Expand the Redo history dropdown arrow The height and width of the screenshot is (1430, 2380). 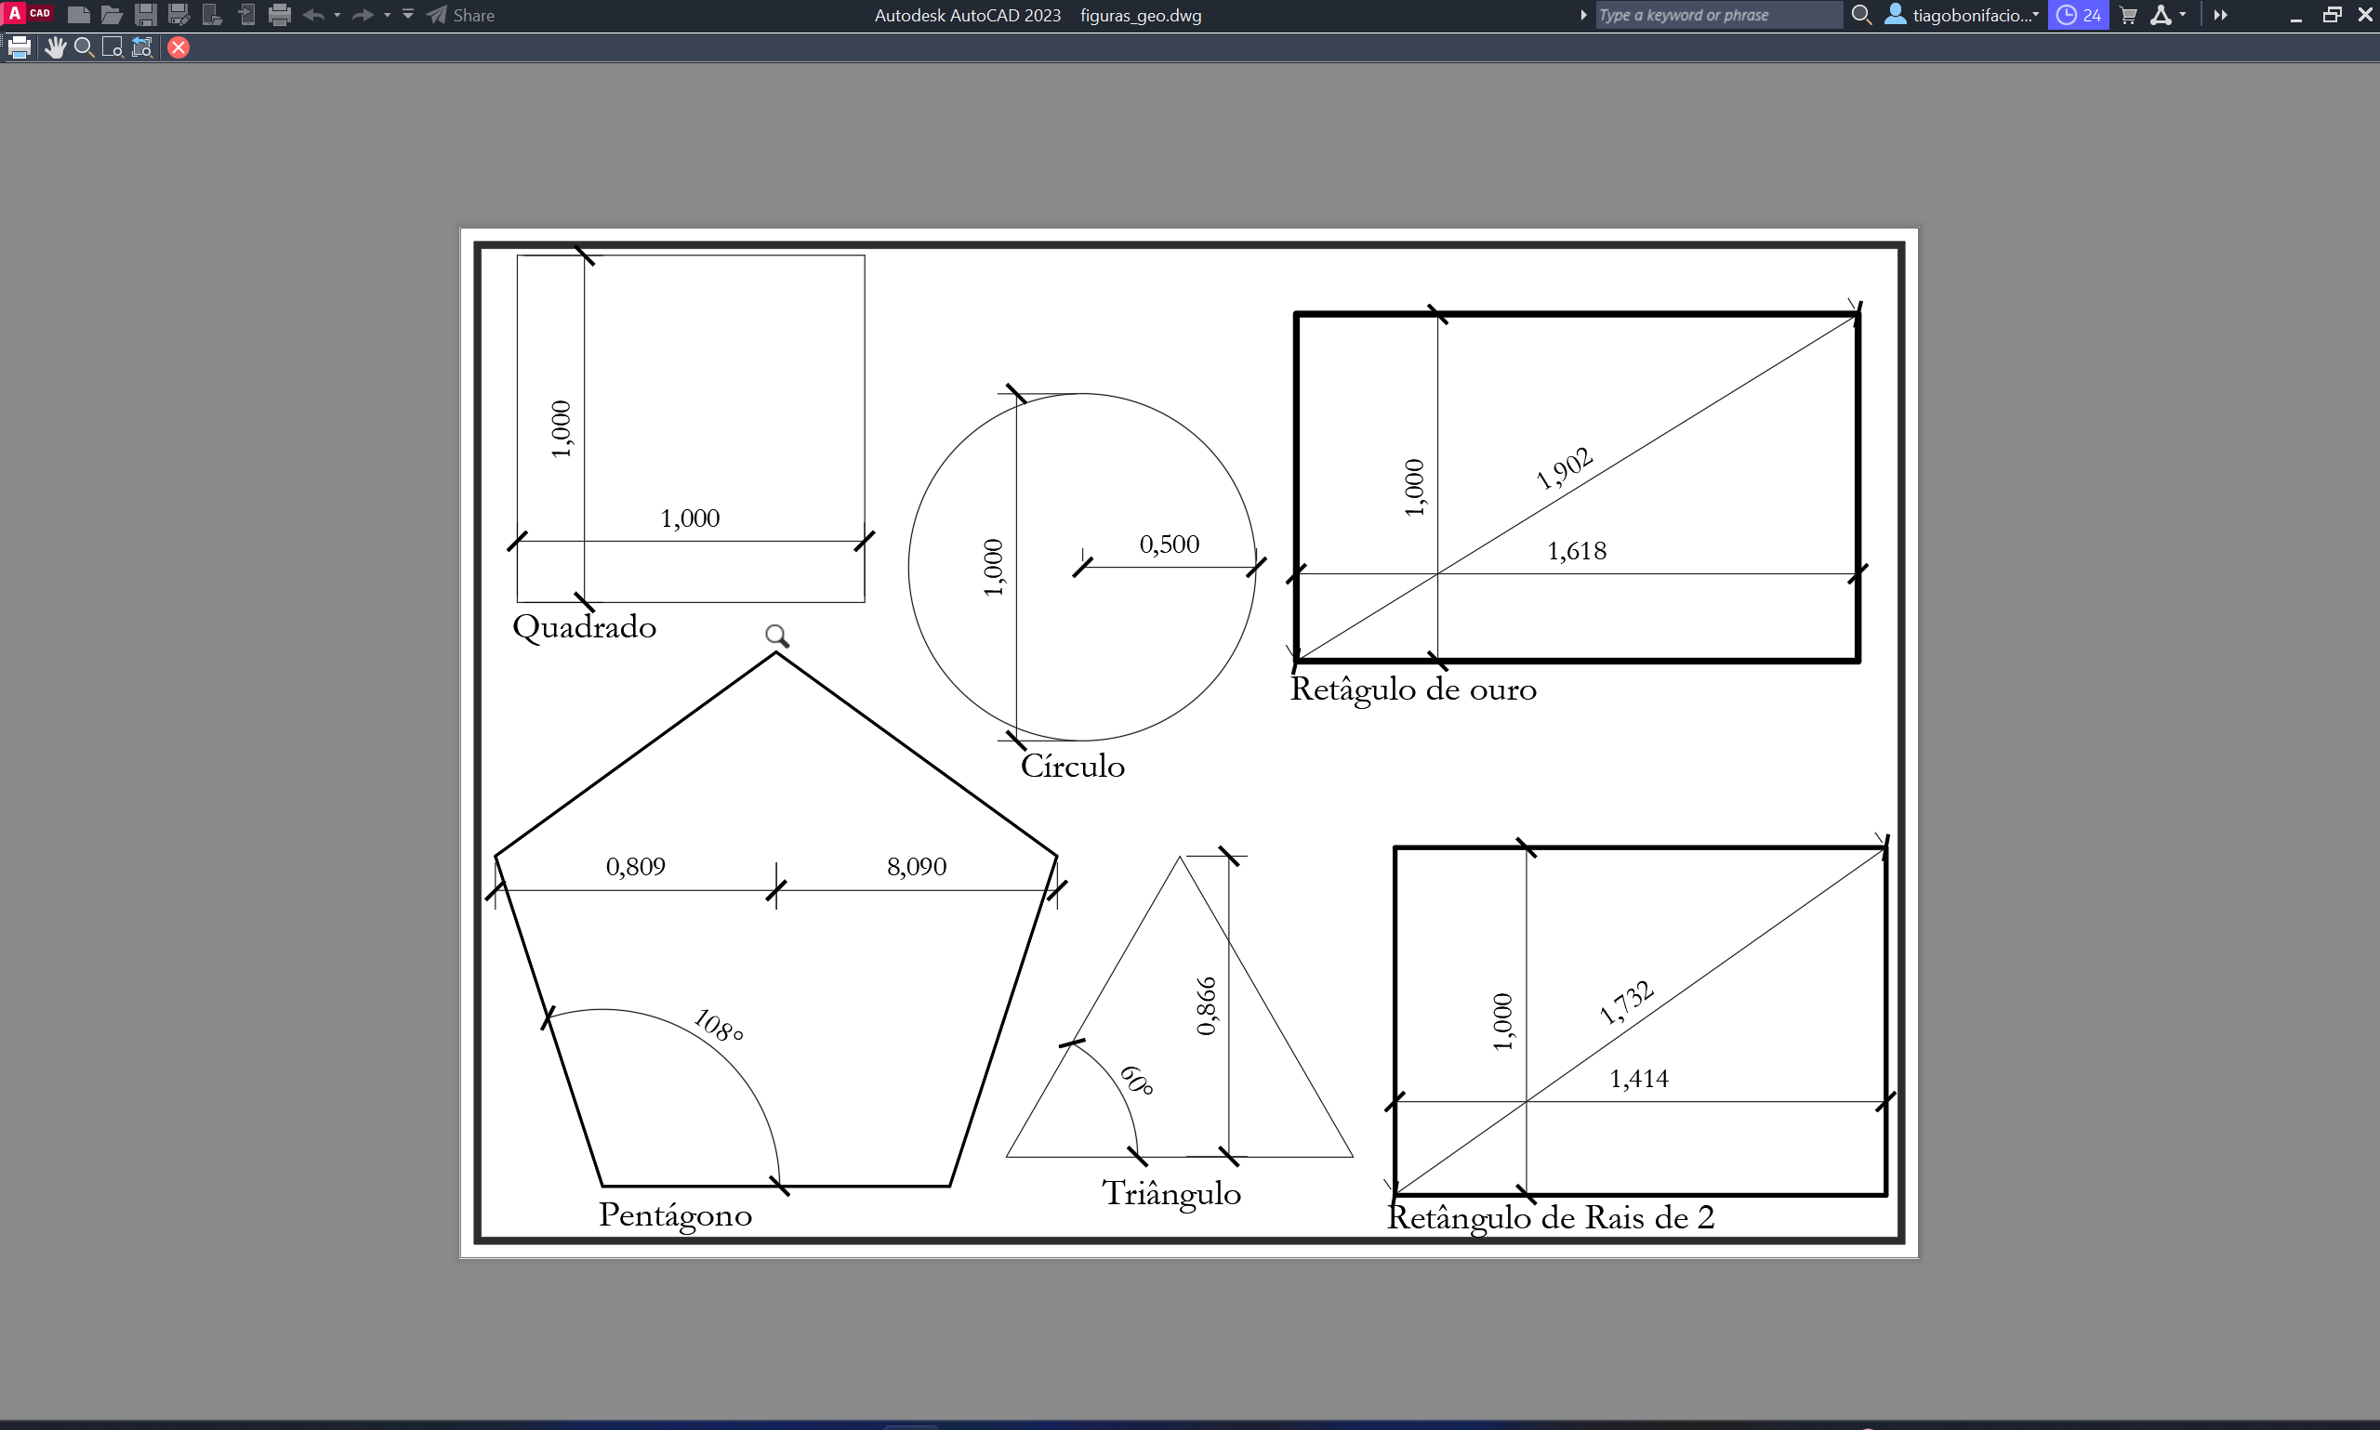point(388,15)
